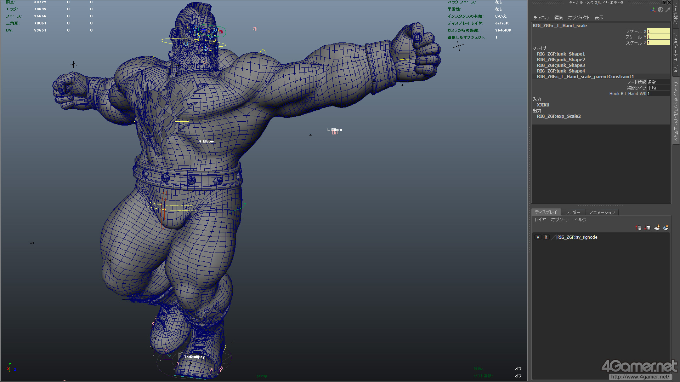Move selected layer up with red up-arrow icon

point(639,228)
